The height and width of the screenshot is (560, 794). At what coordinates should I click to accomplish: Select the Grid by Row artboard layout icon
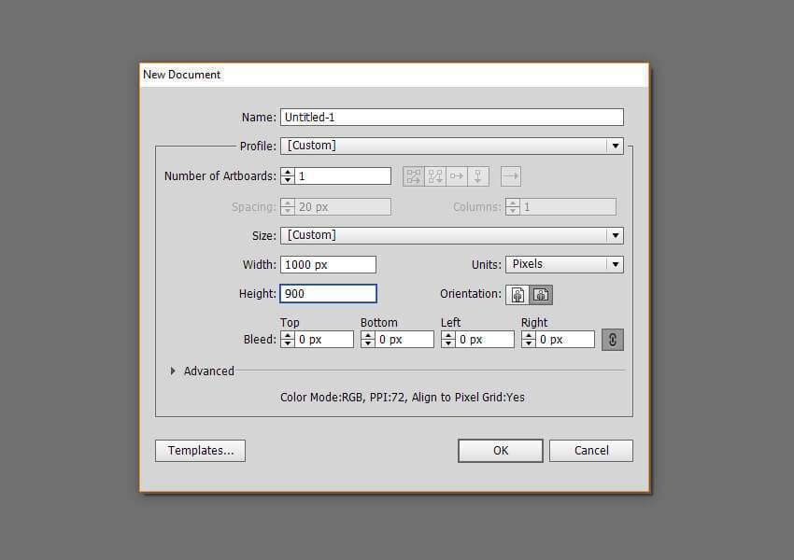pyautogui.click(x=414, y=175)
